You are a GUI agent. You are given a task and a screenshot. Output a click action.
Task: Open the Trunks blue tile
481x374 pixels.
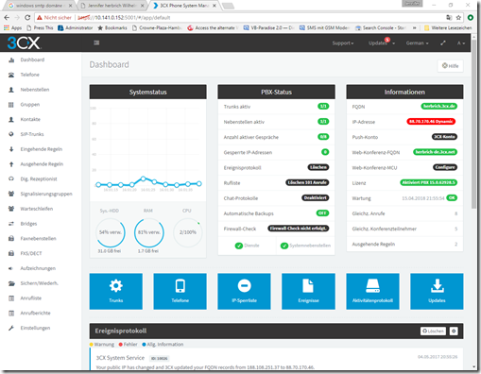tap(116, 291)
